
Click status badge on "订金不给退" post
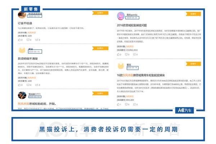click(100, 13)
